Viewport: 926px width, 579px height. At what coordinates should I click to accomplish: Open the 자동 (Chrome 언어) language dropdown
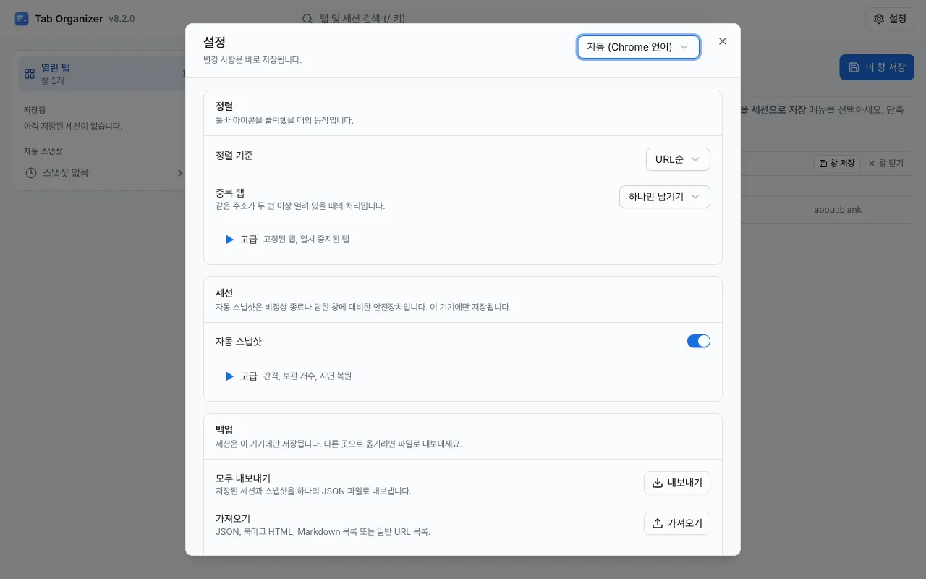click(x=638, y=47)
